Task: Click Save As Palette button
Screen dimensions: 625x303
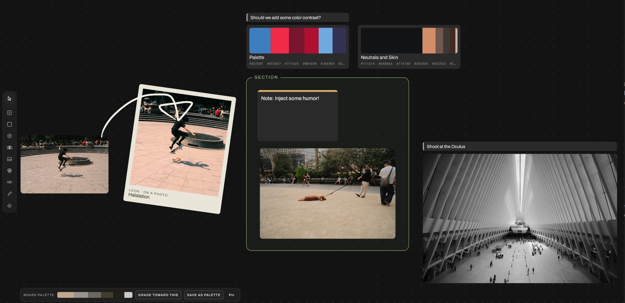Action: [204, 295]
